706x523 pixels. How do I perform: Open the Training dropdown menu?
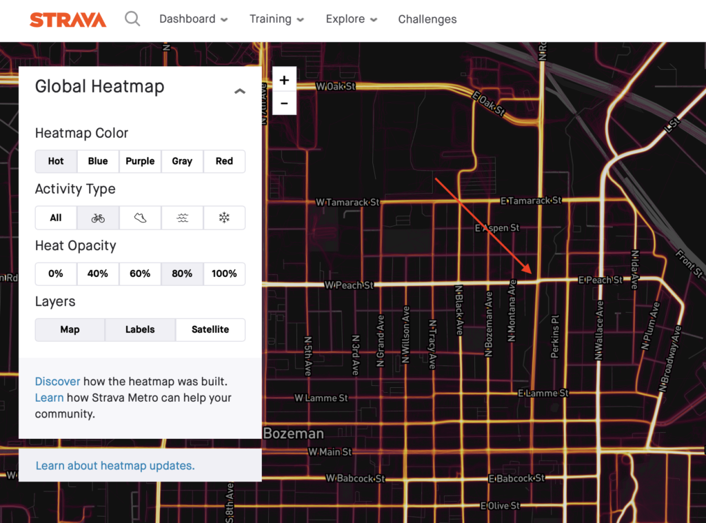click(x=277, y=19)
